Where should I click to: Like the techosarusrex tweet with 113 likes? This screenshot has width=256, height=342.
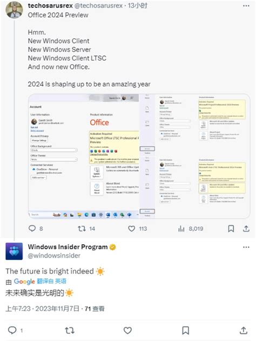pyautogui.click(x=131, y=229)
